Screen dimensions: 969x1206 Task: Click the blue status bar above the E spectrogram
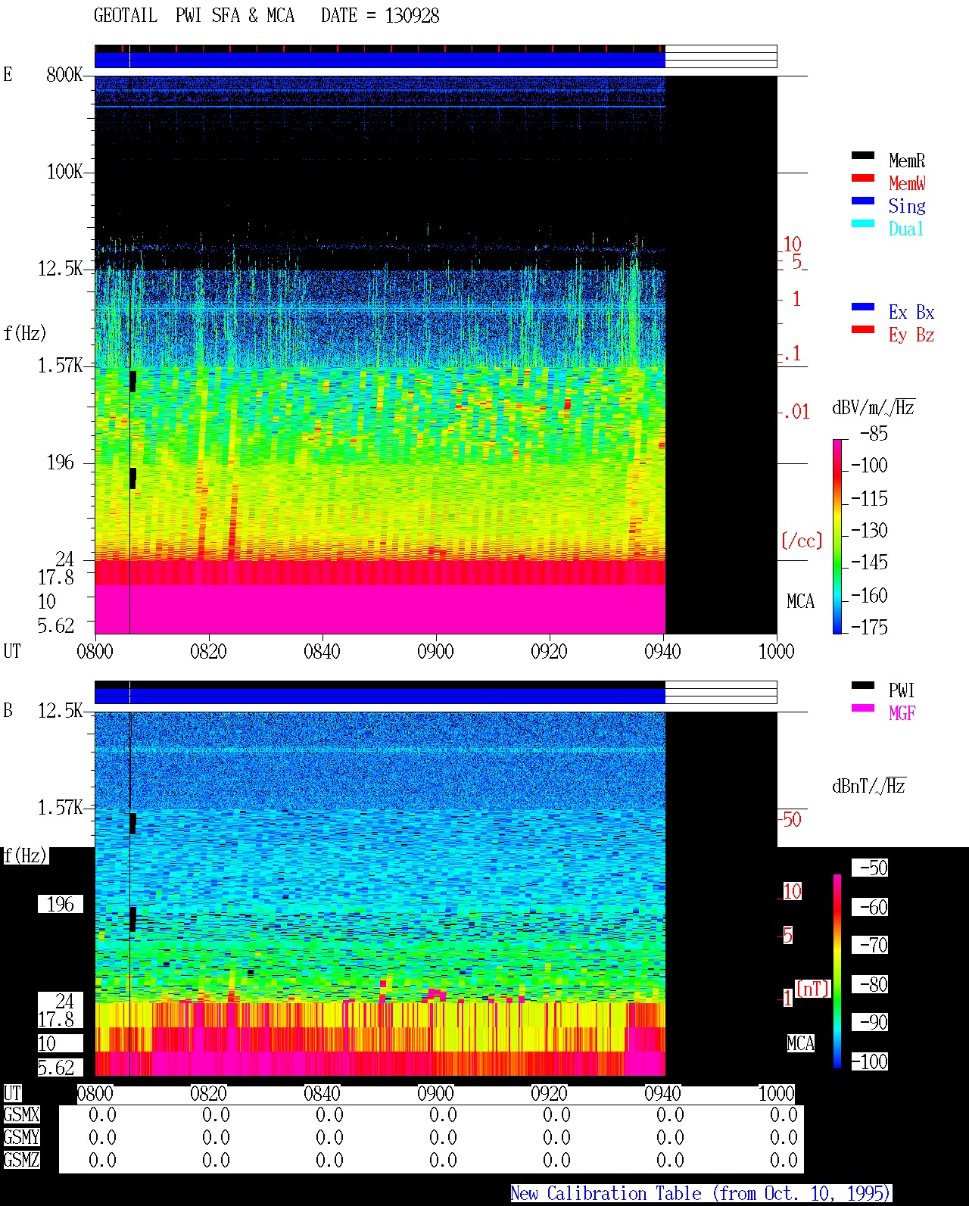[379, 60]
